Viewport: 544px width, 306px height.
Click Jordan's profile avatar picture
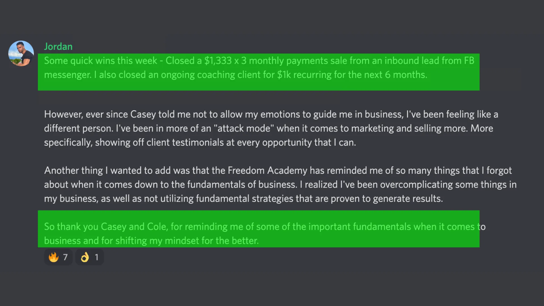pos(21,54)
